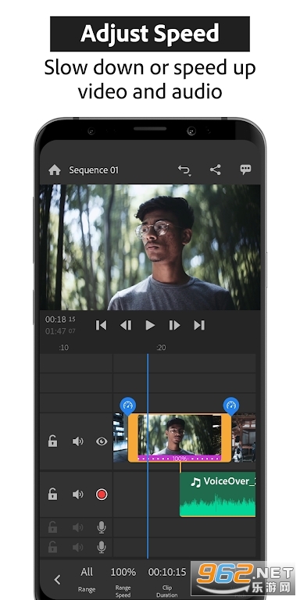
Task: Toggle the lock on the bottom audio track
Action: coord(53,547)
